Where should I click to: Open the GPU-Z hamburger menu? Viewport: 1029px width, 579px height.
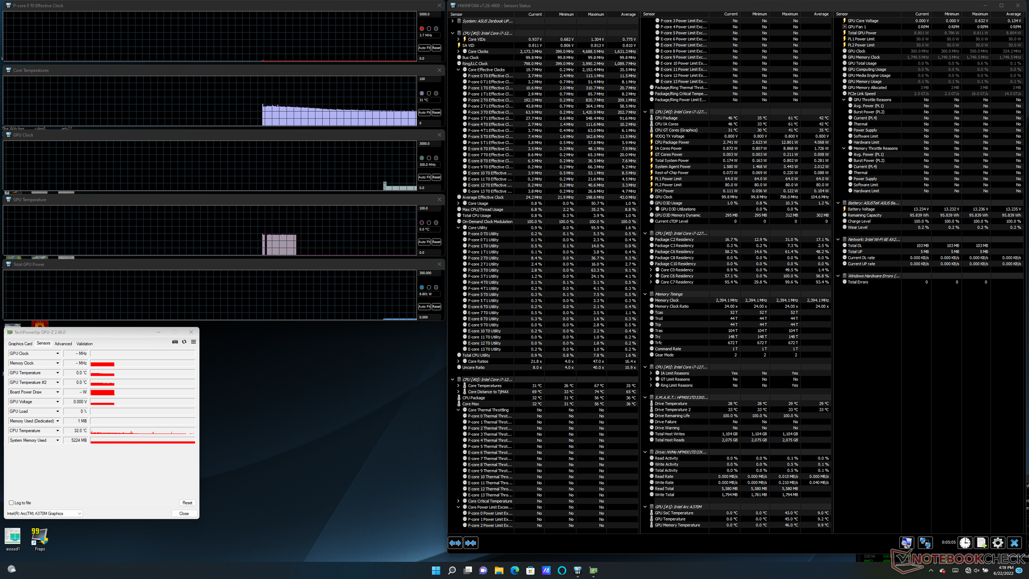pos(193,342)
